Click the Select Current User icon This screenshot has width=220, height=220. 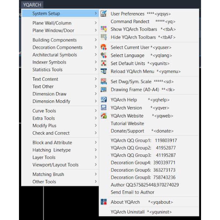click(x=104, y=47)
